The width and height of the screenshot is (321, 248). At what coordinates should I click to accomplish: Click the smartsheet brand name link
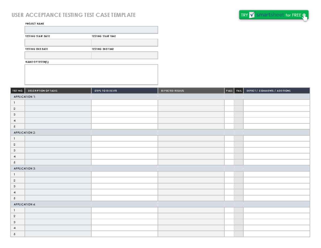coord(270,15)
